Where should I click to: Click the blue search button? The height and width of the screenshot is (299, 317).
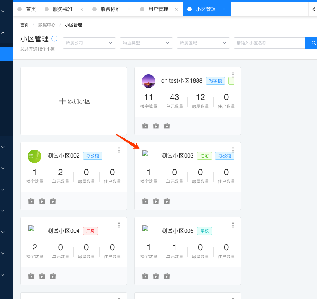tap(311, 43)
